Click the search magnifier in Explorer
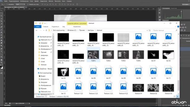 tap(176, 30)
